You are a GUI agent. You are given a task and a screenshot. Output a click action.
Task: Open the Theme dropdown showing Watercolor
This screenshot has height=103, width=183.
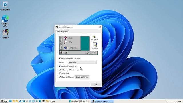pos(82,62)
